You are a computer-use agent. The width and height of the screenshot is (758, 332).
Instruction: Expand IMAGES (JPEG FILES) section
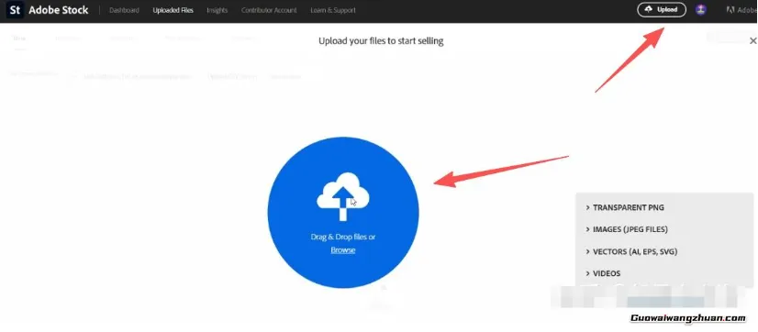click(x=627, y=229)
